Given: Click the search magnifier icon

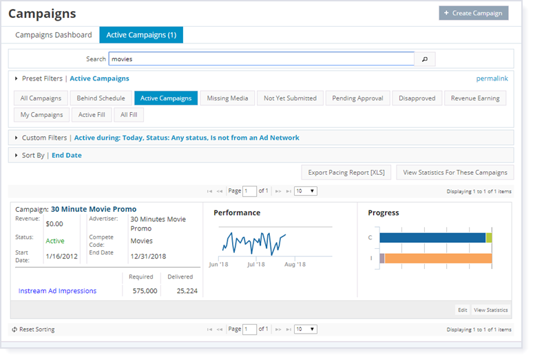Looking at the screenshot, I should tap(424, 59).
